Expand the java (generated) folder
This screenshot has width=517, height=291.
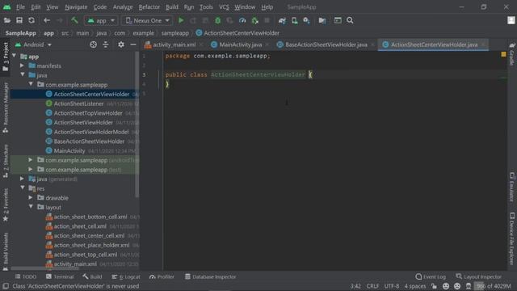(22, 179)
